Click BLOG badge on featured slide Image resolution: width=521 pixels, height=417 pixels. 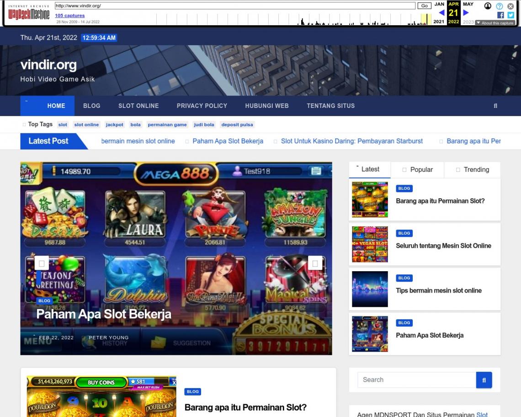[44, 300]
